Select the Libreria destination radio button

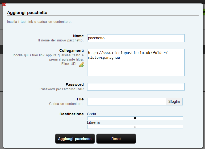point(135,127)
